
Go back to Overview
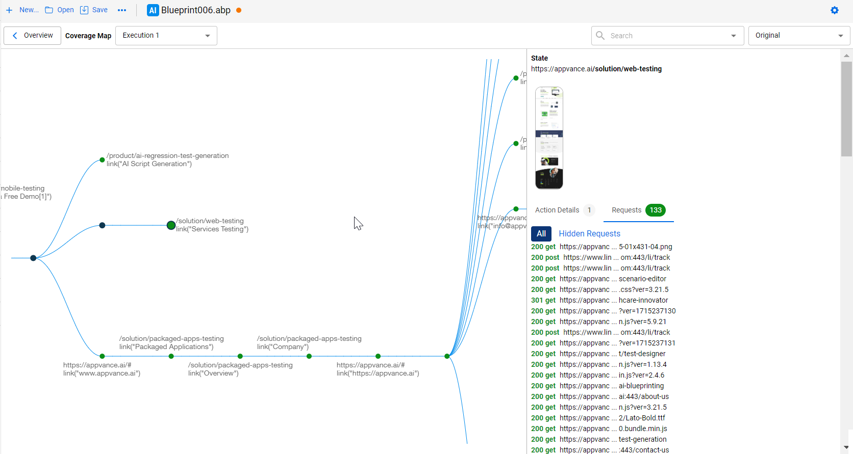(x=33, y=36)
